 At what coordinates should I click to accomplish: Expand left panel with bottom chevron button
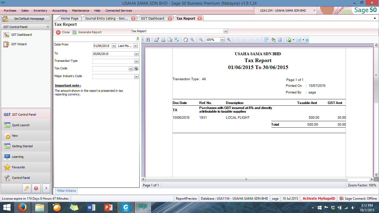click(x=46, y=188)
